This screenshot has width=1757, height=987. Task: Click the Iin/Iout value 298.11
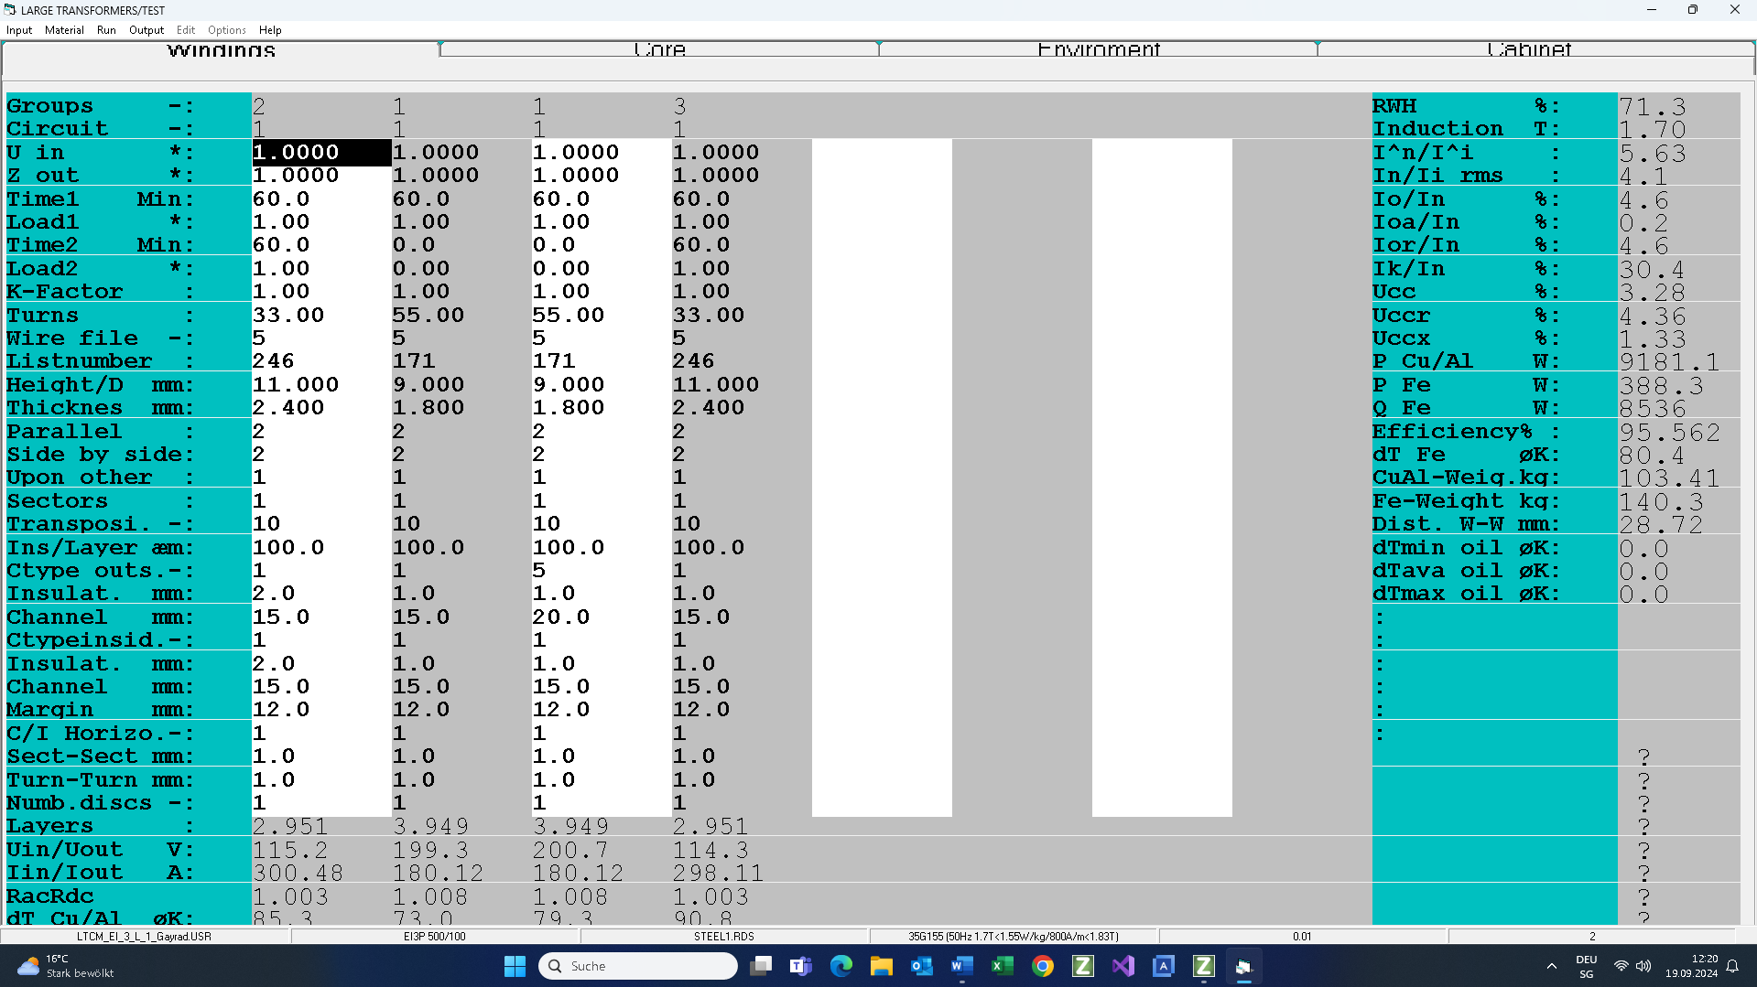coord(718,874)
